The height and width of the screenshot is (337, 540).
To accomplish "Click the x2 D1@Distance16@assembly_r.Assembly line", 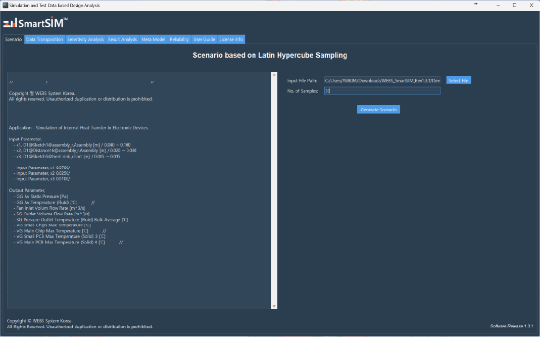I will tap(75, 151).
